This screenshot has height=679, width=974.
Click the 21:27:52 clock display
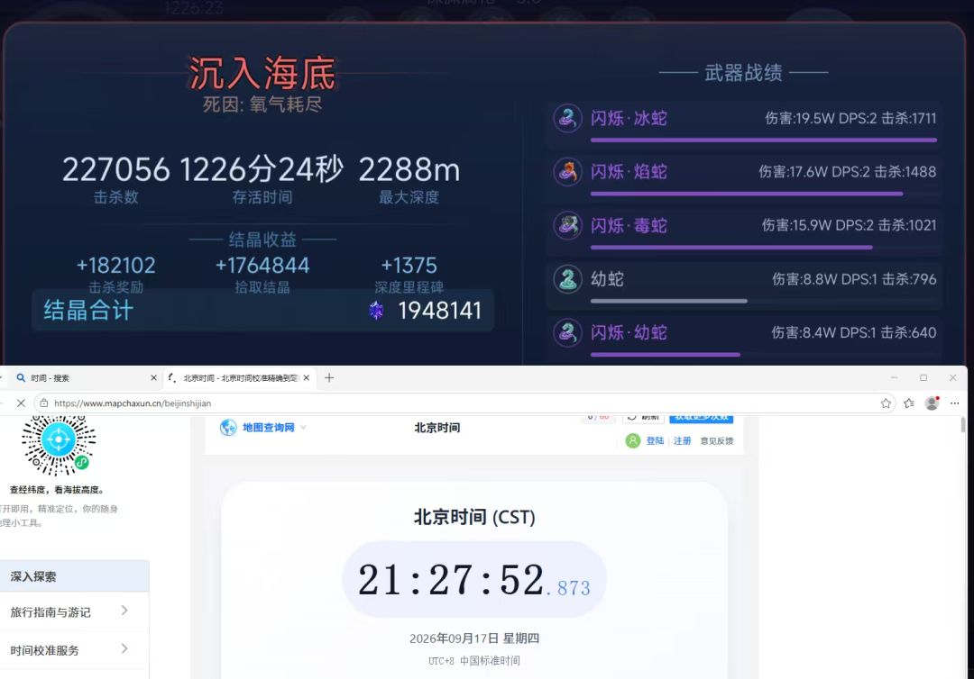pyautogui.click(x=474, y=580)
